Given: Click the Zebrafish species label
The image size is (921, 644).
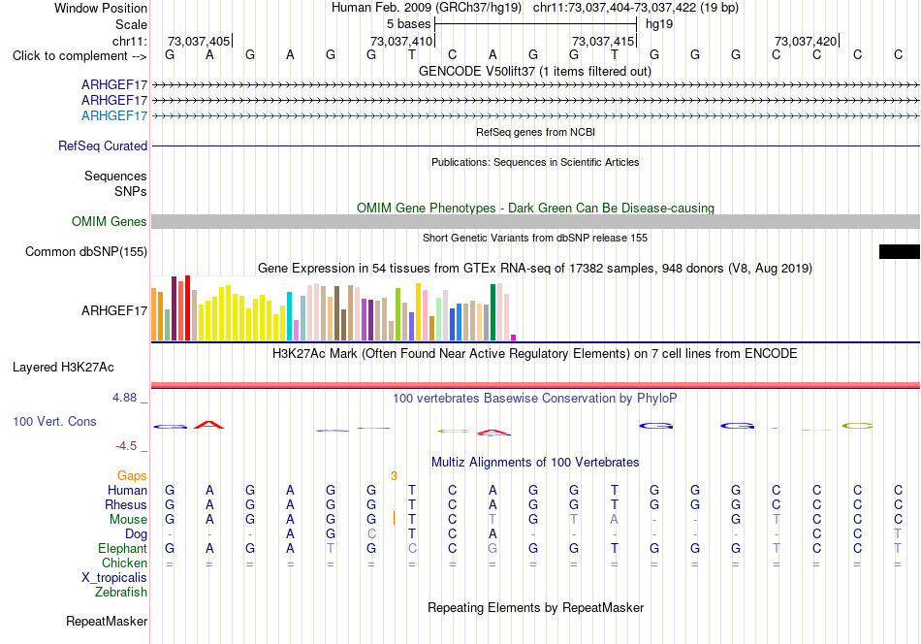Looking at the screenshot, I should (121, 593).
